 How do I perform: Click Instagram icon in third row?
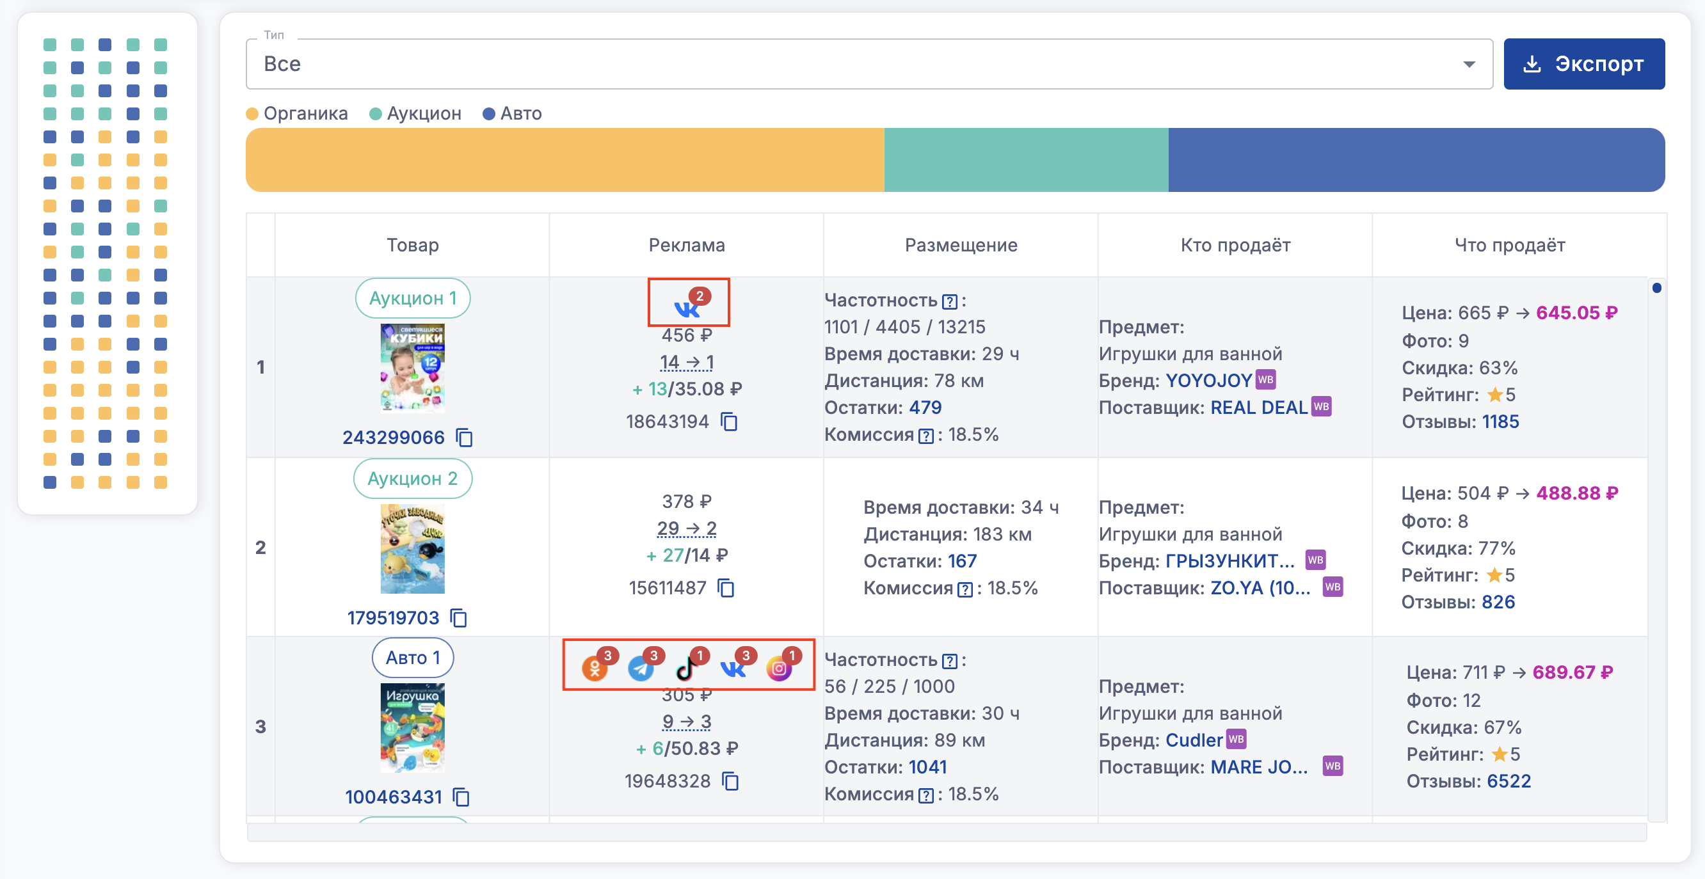pyautogui.click(x=778, y=669)
